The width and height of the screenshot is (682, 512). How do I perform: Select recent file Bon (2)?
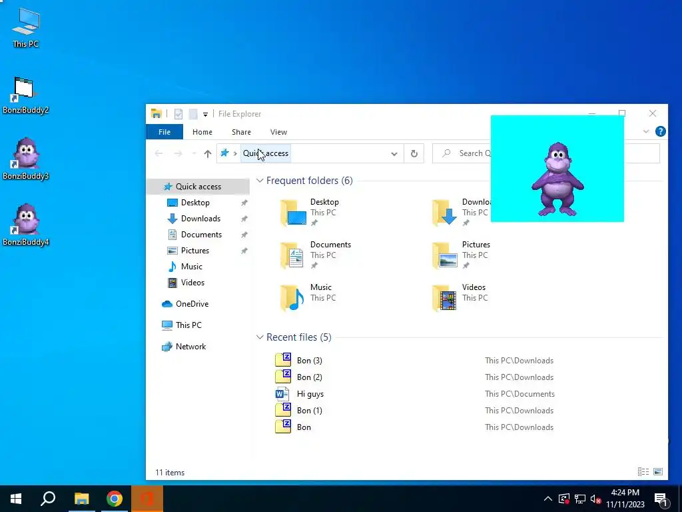pyautogui.click(x=309, y=377)
